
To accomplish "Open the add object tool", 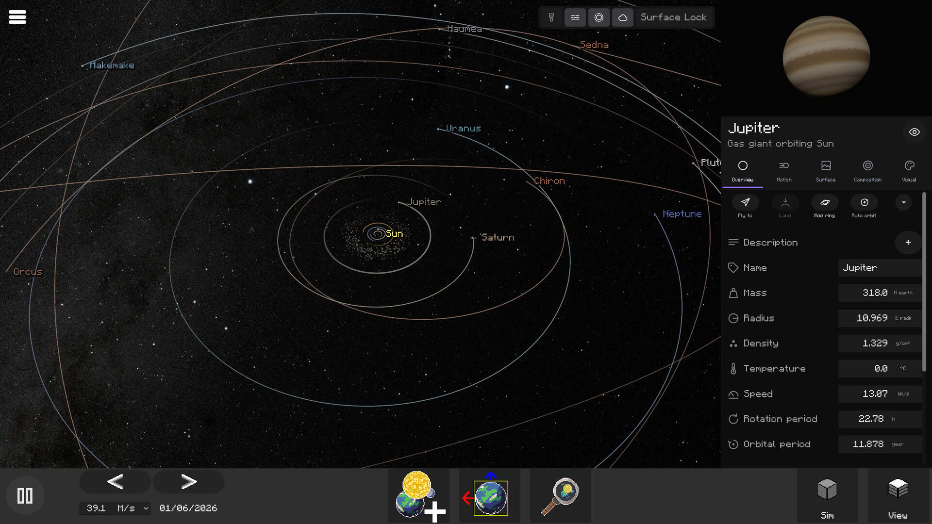I will pos(419,496).
